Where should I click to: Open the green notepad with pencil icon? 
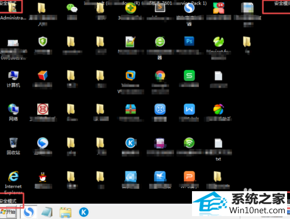(130, 42)
